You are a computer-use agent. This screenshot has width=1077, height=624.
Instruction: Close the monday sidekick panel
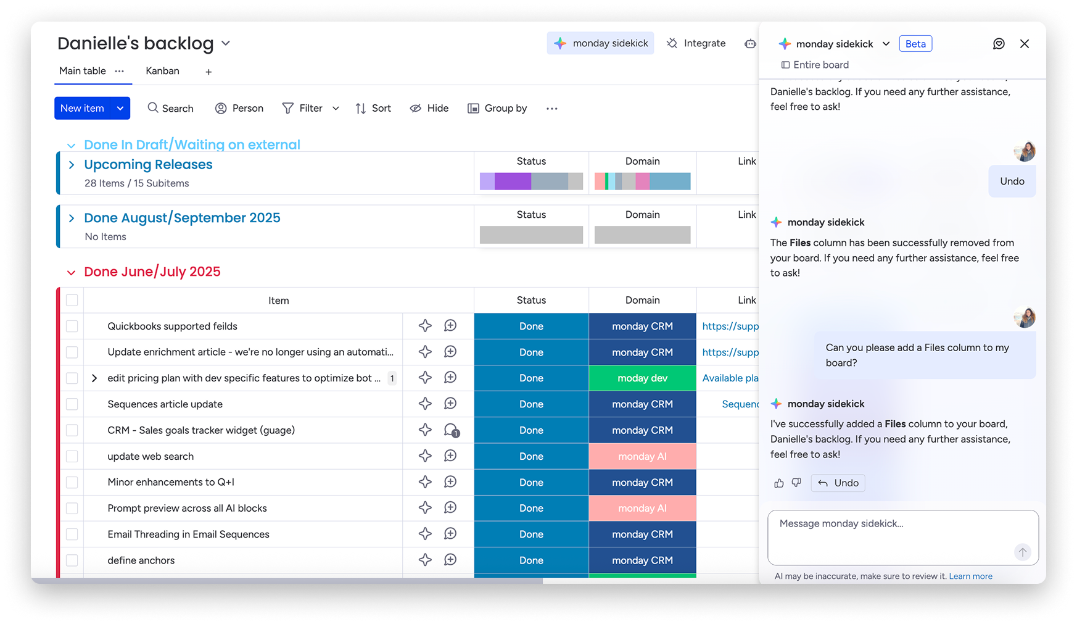click(x=1025, y=44)
